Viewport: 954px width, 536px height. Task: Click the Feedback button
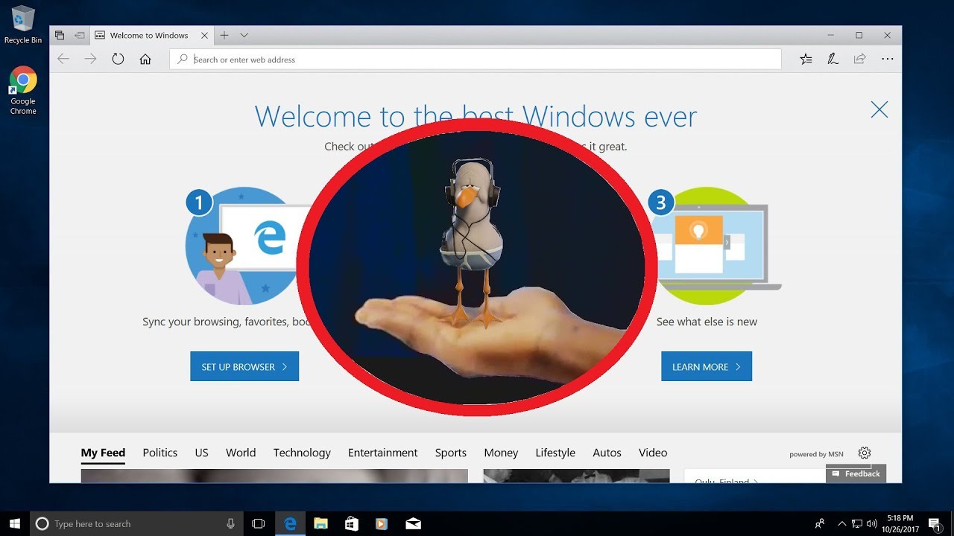coord(856,473)
